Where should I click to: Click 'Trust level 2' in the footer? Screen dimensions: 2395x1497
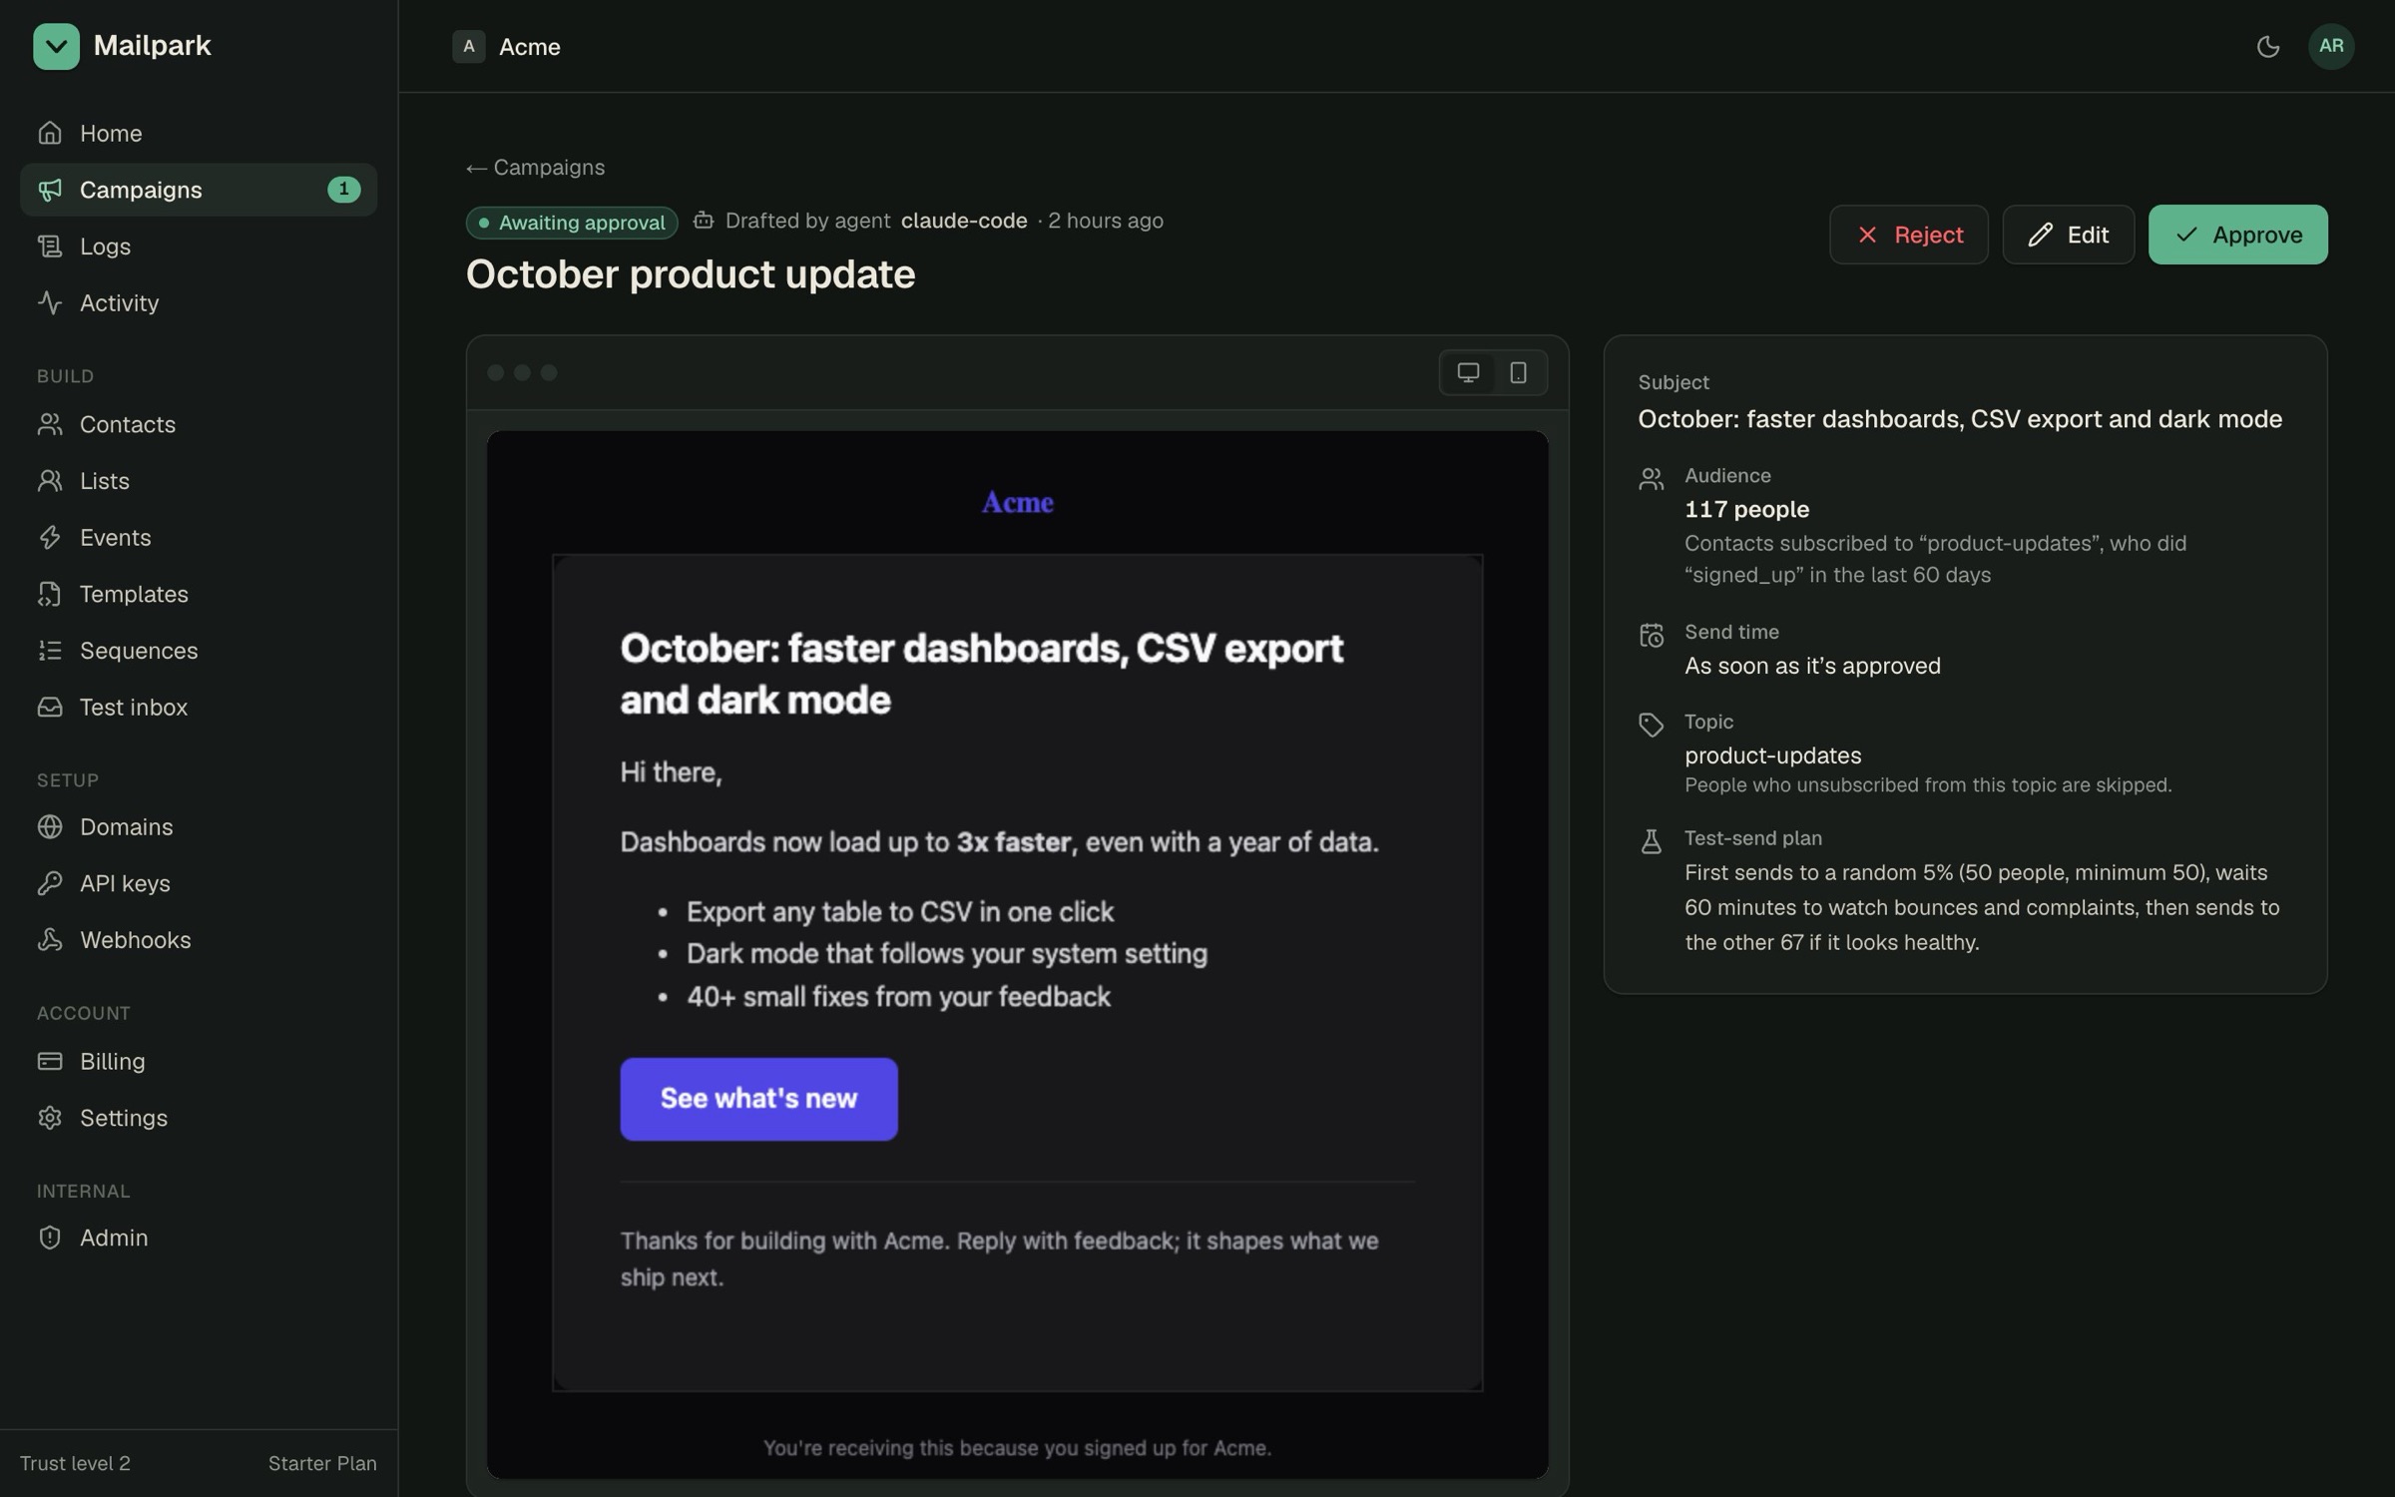pyautogui.click(x=75, y=1464)
